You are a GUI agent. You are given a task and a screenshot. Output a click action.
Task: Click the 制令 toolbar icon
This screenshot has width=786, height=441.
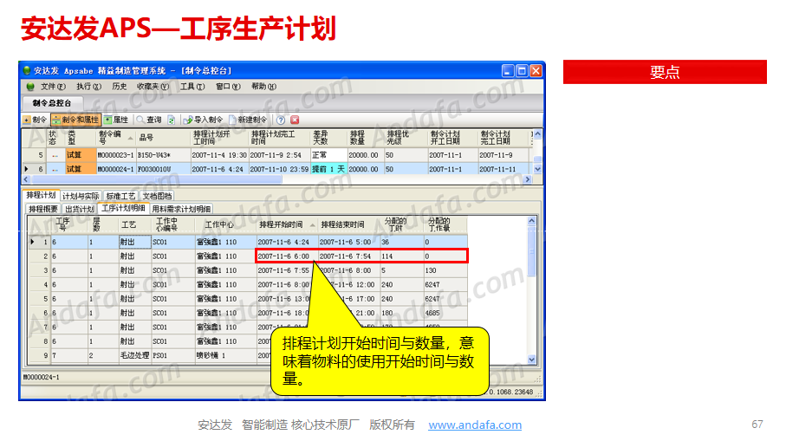(x=27, y=120)
